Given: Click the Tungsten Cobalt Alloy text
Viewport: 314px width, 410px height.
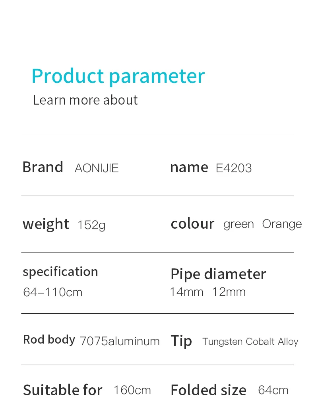Looking at the screenshot, I should click(250, 342).
